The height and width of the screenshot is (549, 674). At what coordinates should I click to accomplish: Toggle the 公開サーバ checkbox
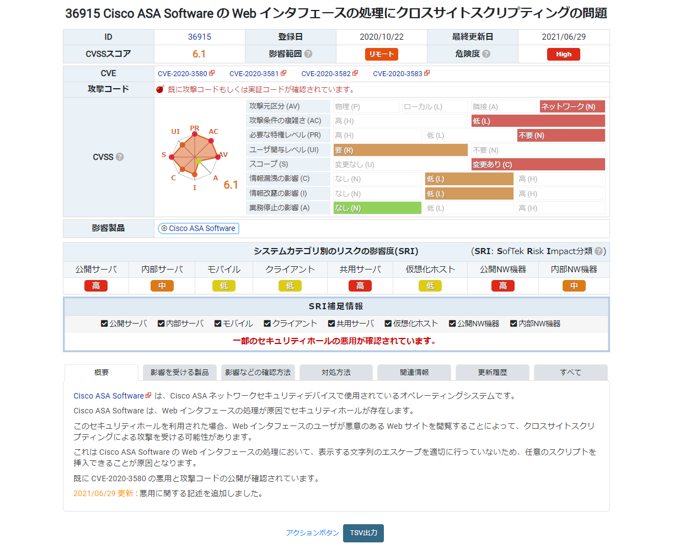point(104,324)
